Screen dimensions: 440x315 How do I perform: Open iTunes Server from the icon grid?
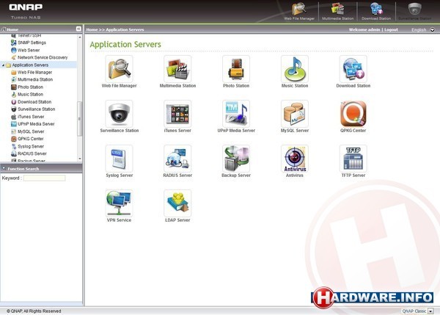177,114
